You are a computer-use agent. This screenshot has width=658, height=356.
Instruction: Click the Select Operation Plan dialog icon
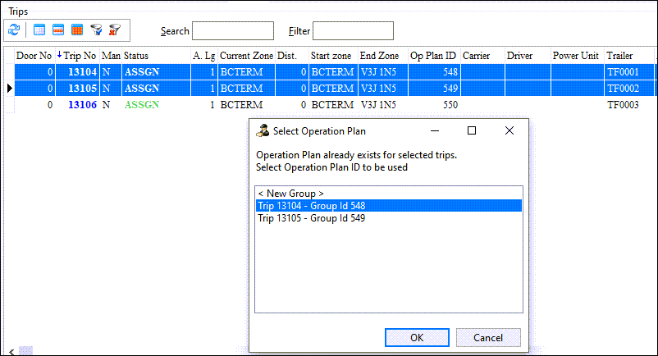[263, 130]
